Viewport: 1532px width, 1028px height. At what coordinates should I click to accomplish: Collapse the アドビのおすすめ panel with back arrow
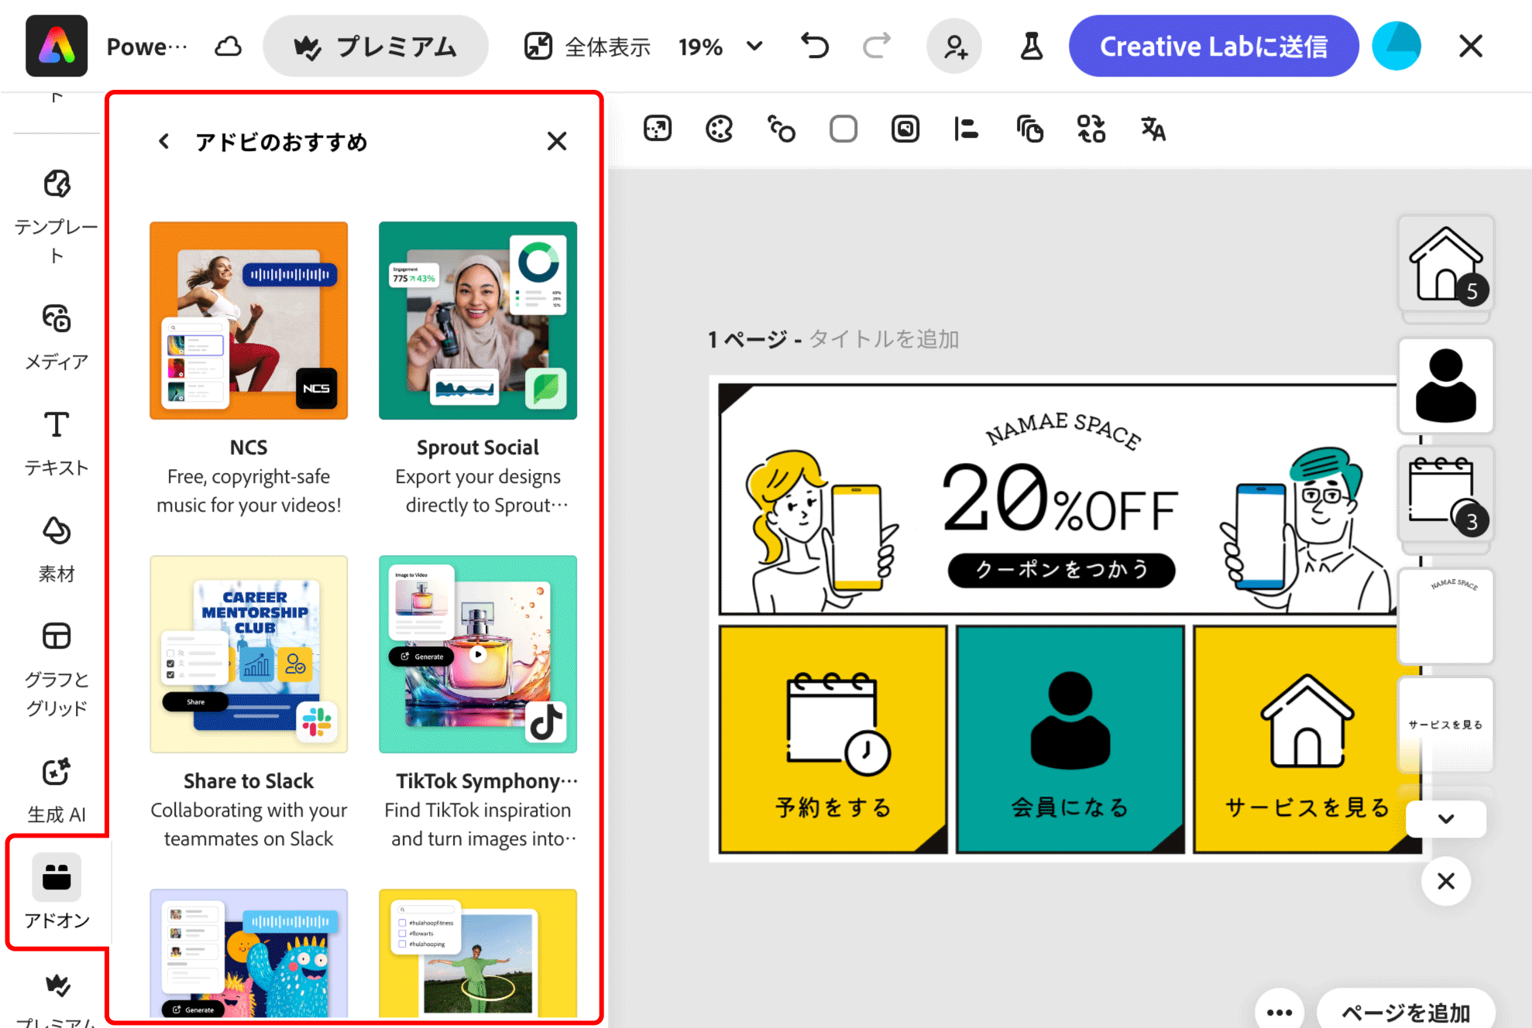[x=163, y=141]
